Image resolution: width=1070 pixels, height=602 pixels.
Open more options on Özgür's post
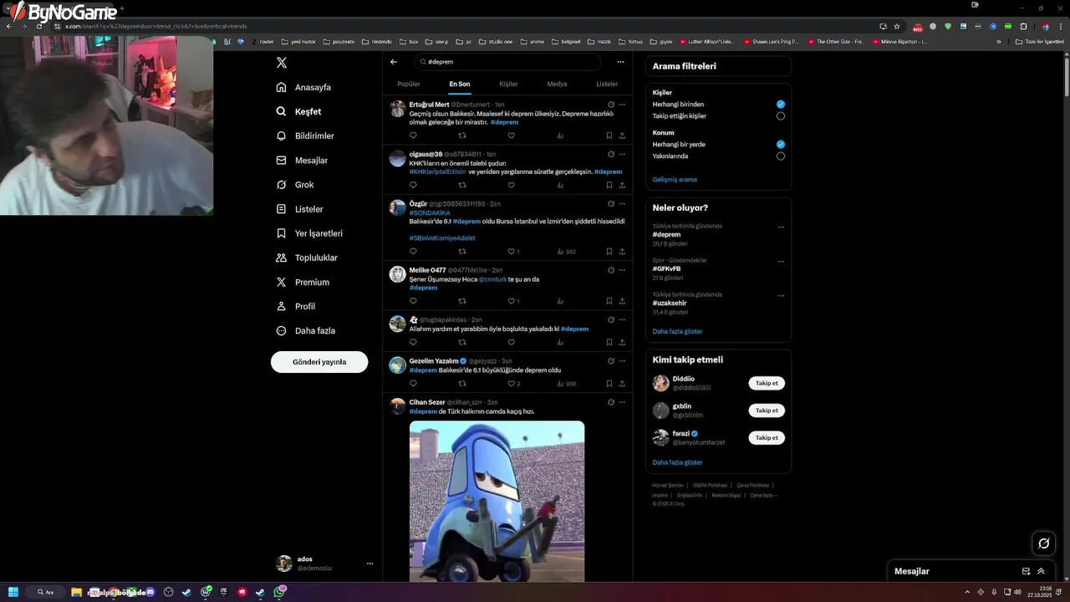[622, 204]
